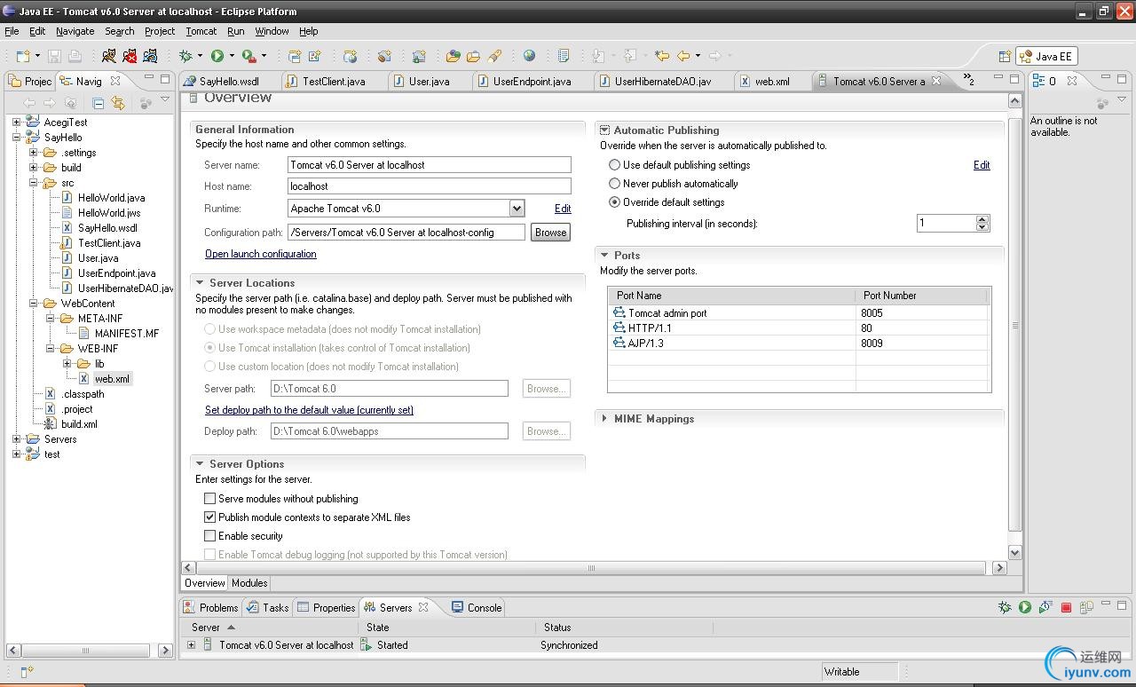Collapse the Server Locations section
The height and width of the screenshot is (687, 1136).
pos(200,283)
